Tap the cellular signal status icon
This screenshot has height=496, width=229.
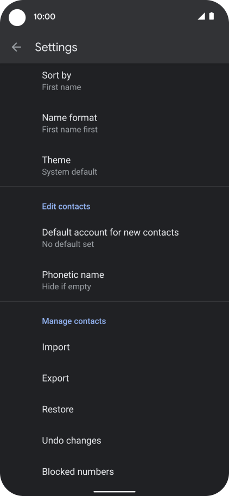click(x=201, y=16)
